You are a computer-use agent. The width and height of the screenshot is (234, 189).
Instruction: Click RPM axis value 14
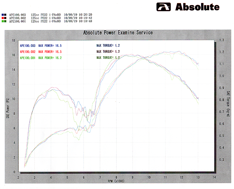coord(214,177)
